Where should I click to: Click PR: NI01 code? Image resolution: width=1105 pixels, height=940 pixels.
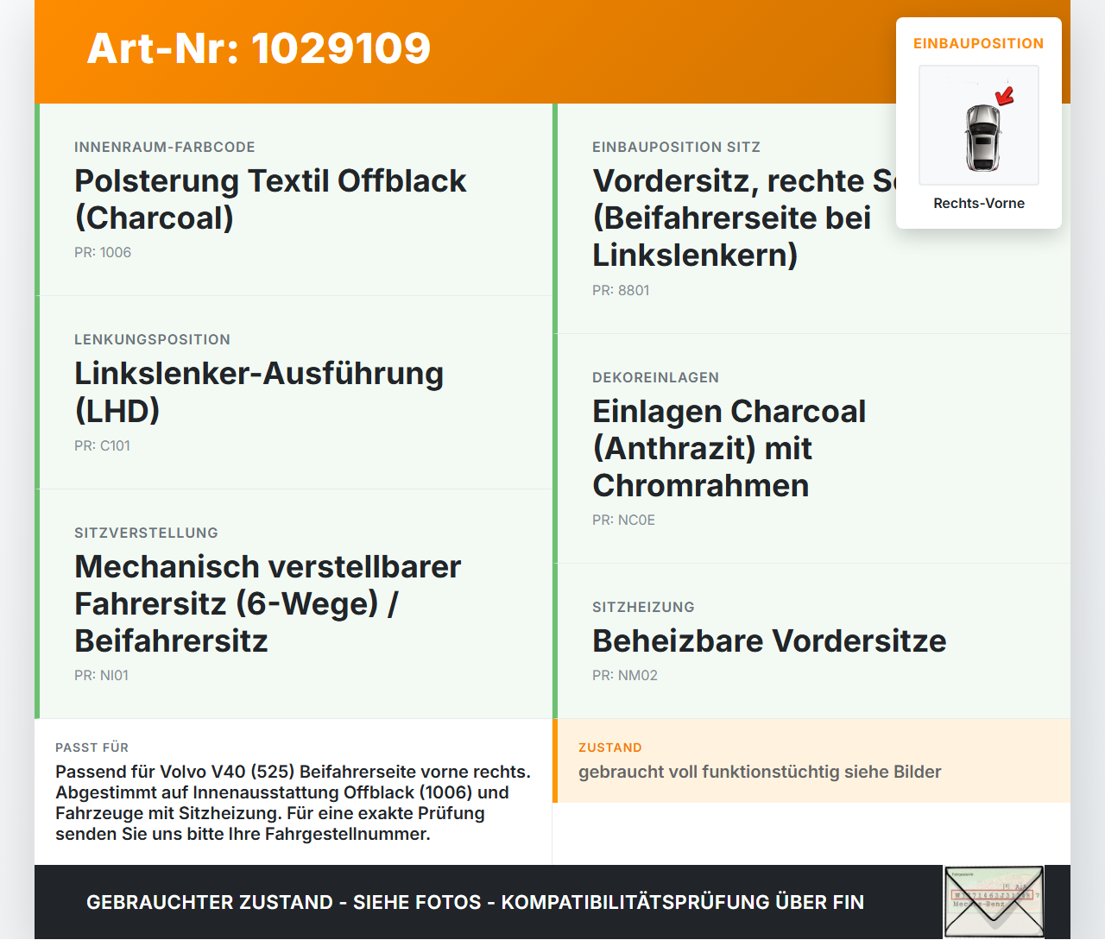click(101, 676)
